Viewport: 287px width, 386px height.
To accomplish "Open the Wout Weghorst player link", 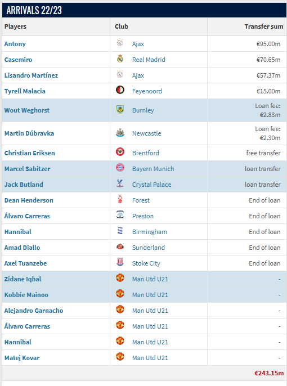I will tap(27, 110).
